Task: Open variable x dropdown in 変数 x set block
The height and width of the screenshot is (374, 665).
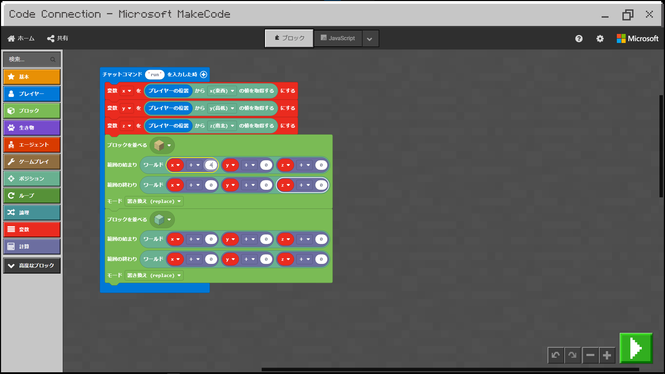Action: click(x=127, y=91)
